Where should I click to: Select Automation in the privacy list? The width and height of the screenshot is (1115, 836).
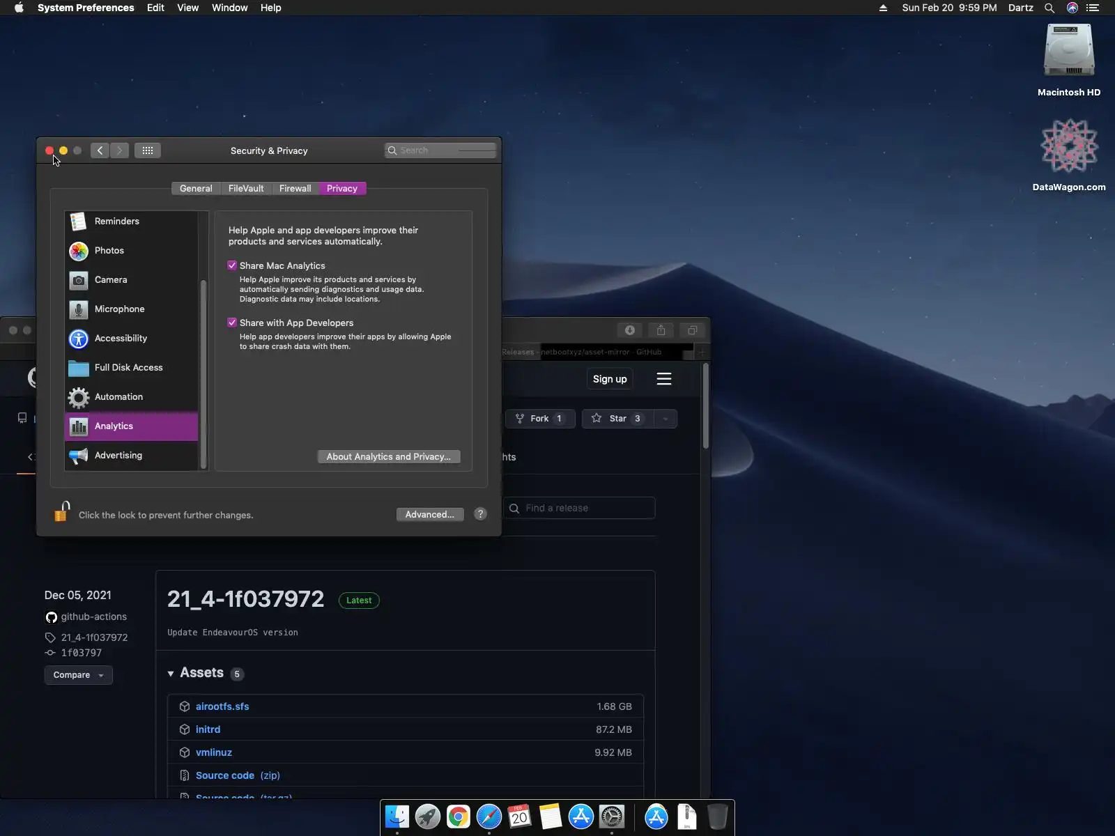pos(131,397)
